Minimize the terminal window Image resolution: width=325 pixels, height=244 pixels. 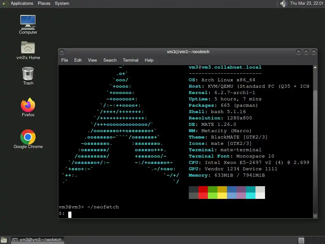(298, 52)
